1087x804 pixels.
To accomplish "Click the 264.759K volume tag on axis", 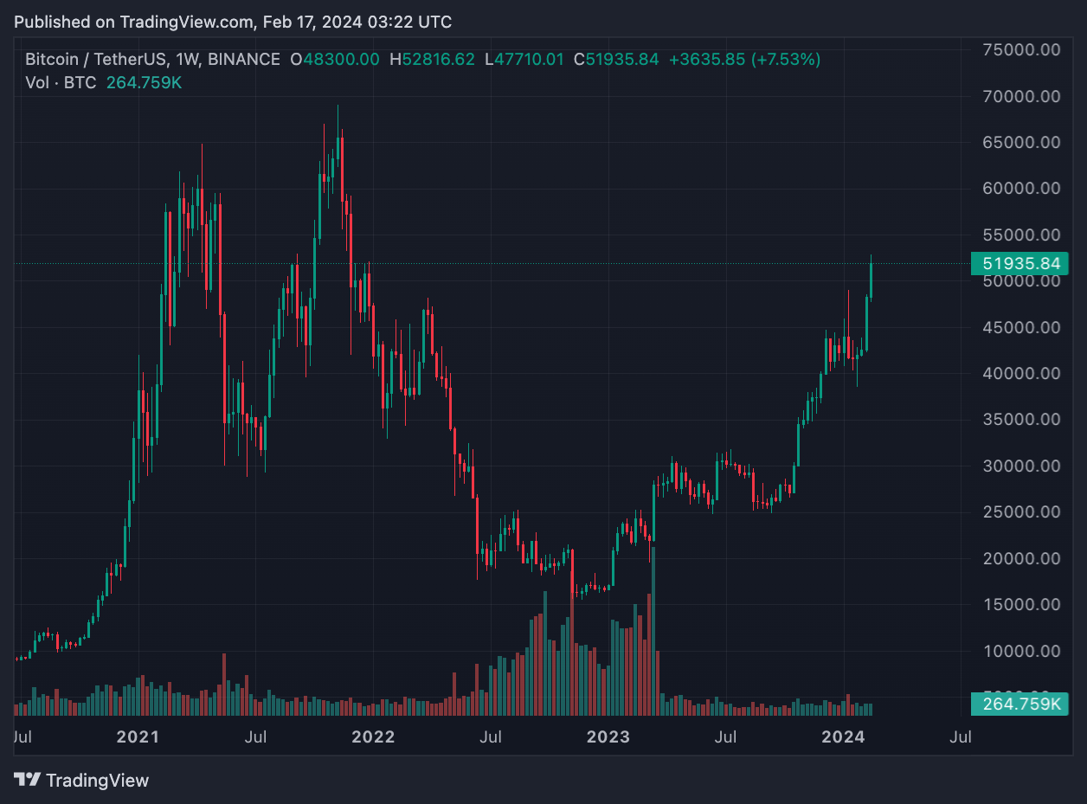I will [1019, 704].
